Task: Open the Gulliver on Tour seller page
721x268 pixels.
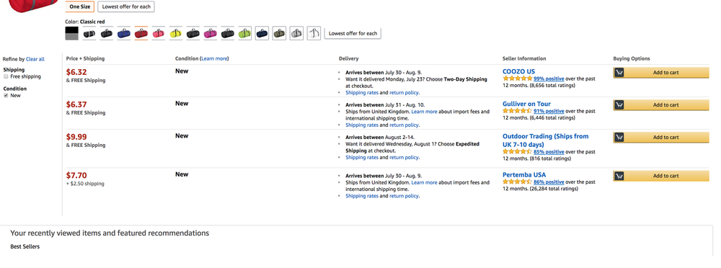Action: point(526,104)
